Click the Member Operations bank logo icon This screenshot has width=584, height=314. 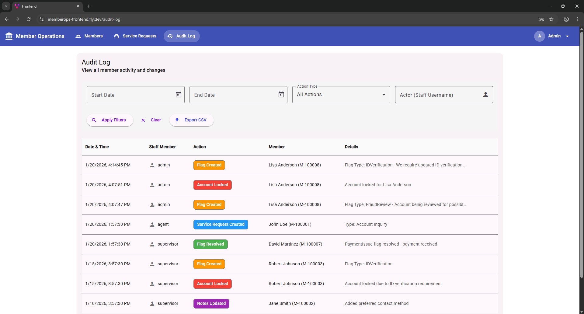pos(9,36)
